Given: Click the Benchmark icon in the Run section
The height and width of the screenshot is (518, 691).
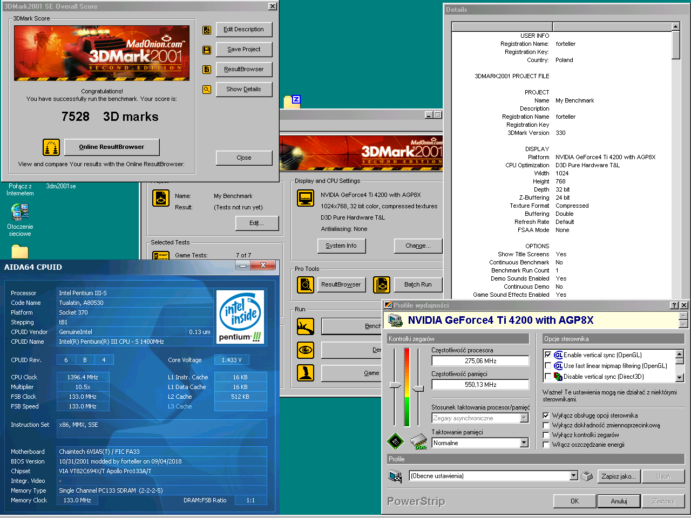Looking at the screenshot, I should click(x=306, y=326).
